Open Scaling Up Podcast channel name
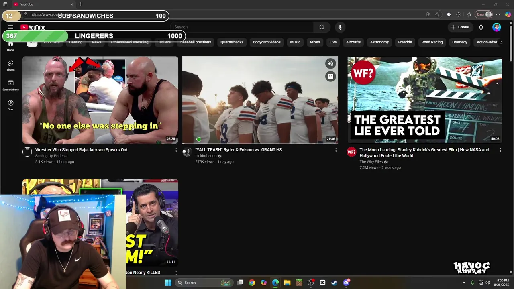This screenshot has width=514, height=289. [x=51, y=156]
